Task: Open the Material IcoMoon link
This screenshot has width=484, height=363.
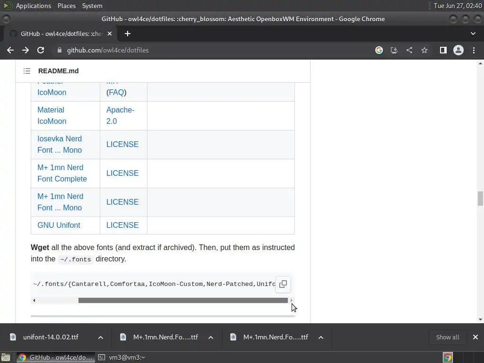Action: (52, 116)
